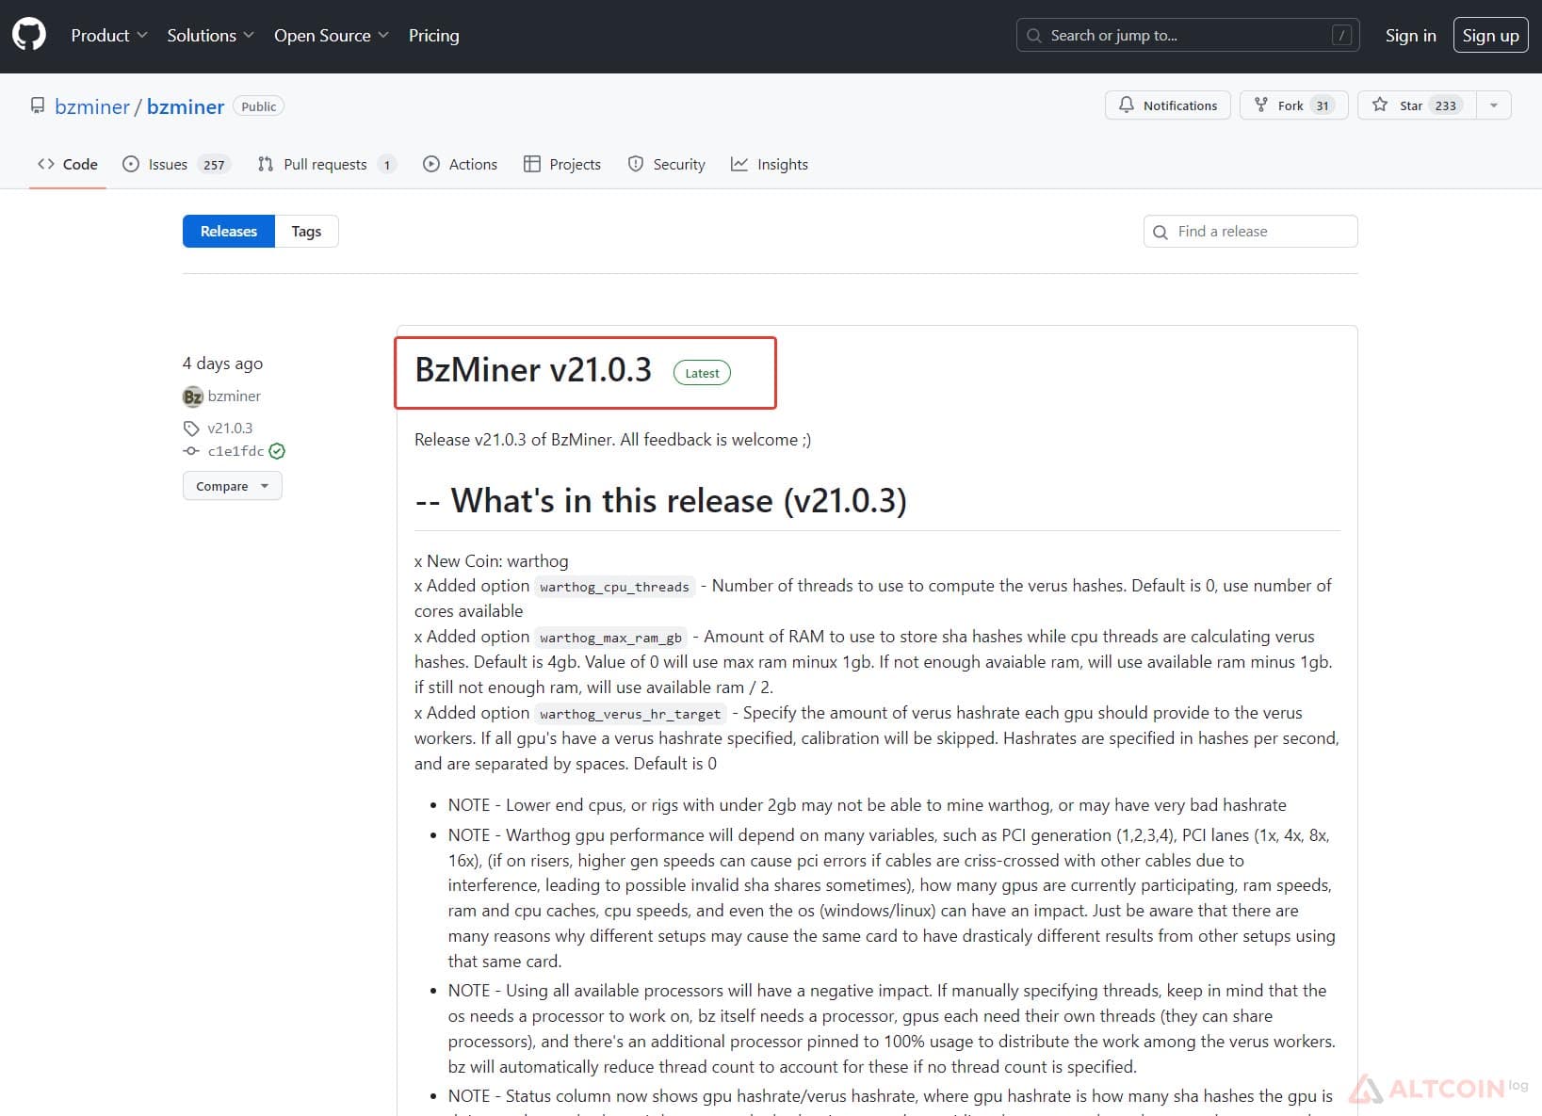1542x1116 pixels.
Task: Click the green verified commit checkmark icon
Action: coord(277,451)
